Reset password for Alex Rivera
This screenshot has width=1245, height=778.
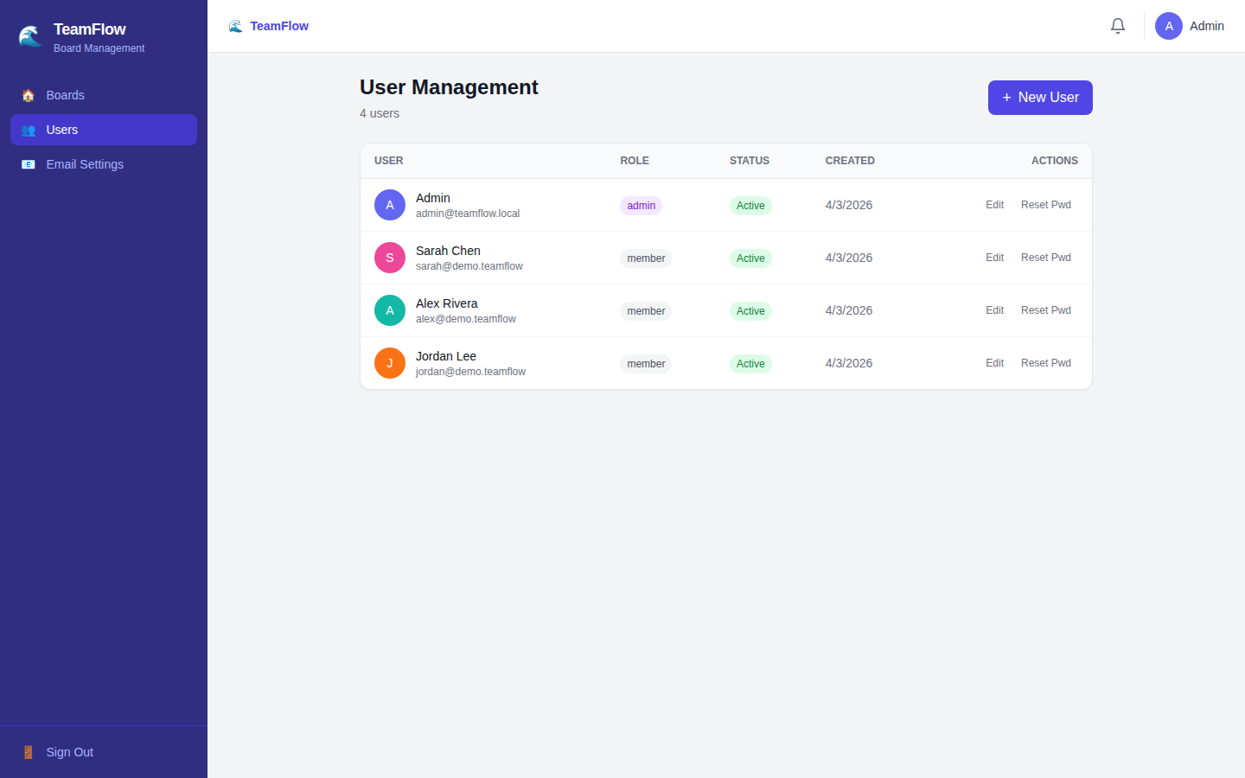point(1045,310)
